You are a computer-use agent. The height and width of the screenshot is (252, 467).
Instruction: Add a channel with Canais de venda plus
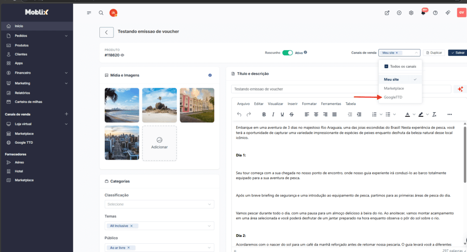pyautogui.click(x=67, y=114)
